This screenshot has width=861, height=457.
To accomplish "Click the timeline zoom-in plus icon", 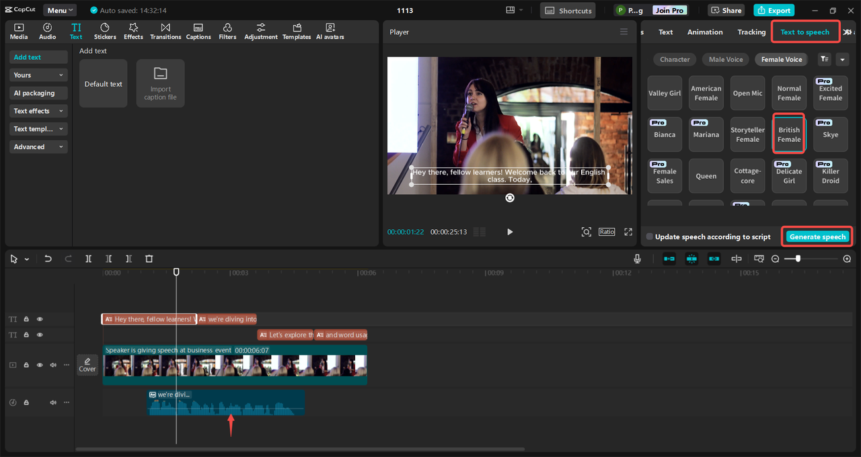I will (847, 259).
